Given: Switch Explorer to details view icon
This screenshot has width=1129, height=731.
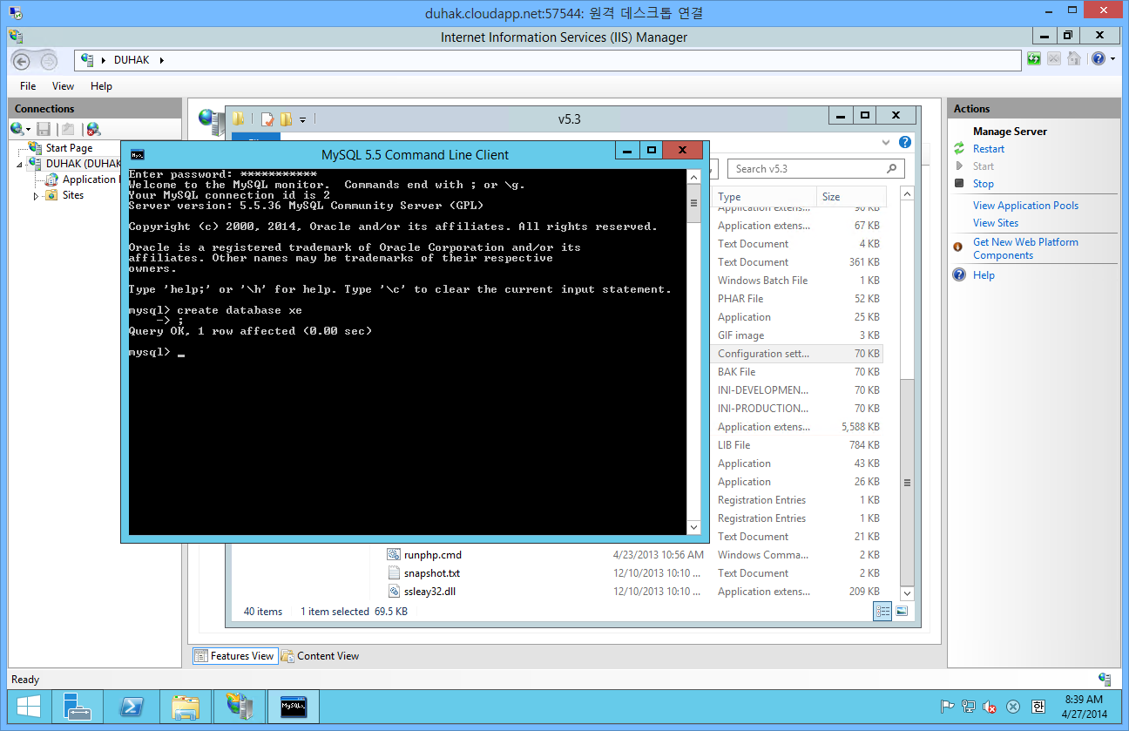Looking at the screenshot, I should click(882, 612).
